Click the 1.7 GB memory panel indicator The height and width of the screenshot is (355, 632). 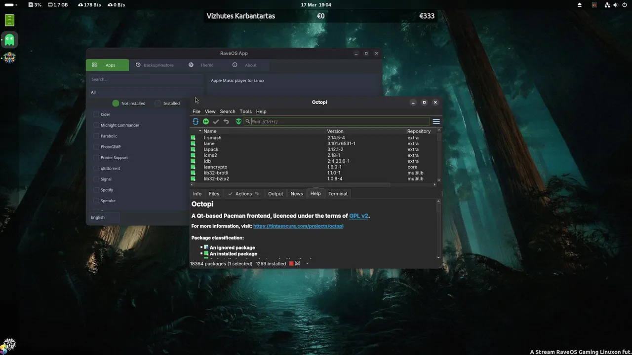click(58, 5)
